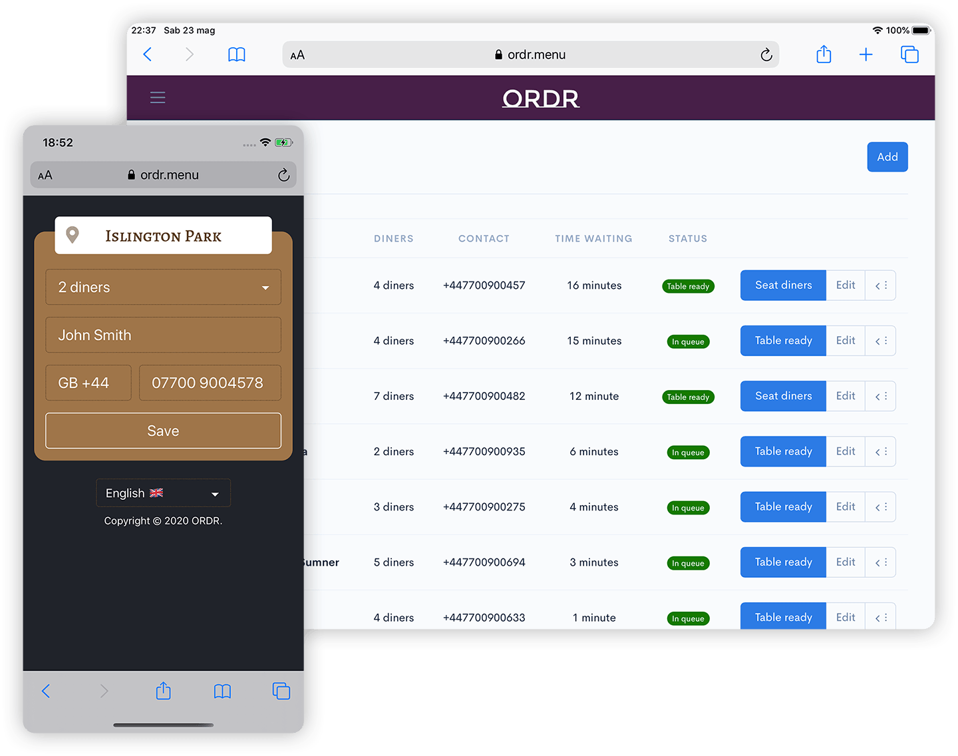The width and height of the screenshot is (958, 756).
Task: Click the STATUS column header
Action: tap(688, 238)
